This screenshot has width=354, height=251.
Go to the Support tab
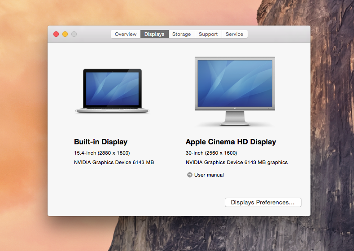(208, 34)
